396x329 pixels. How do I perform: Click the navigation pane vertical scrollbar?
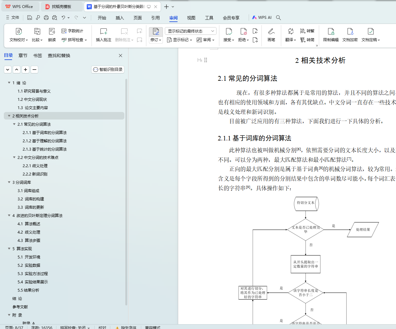126,191
